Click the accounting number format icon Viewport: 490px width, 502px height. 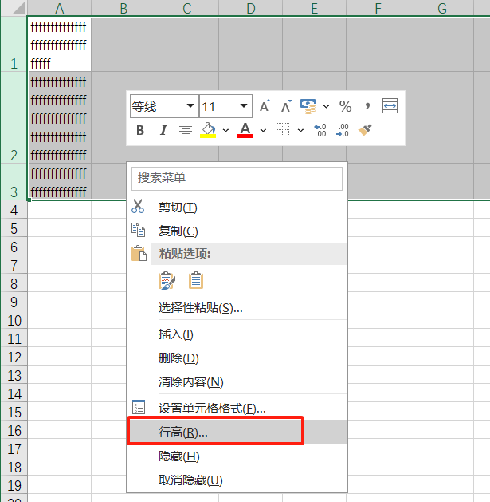point(308,106)
